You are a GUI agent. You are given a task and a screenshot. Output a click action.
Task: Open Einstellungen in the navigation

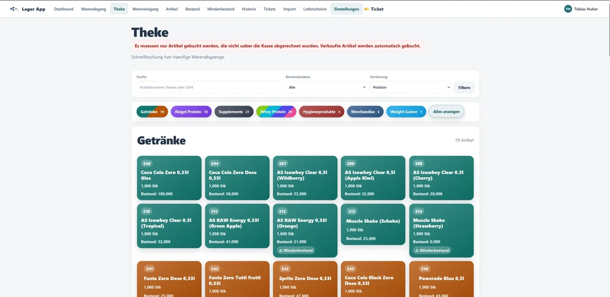pyautogui.click(x=346, y=9)
